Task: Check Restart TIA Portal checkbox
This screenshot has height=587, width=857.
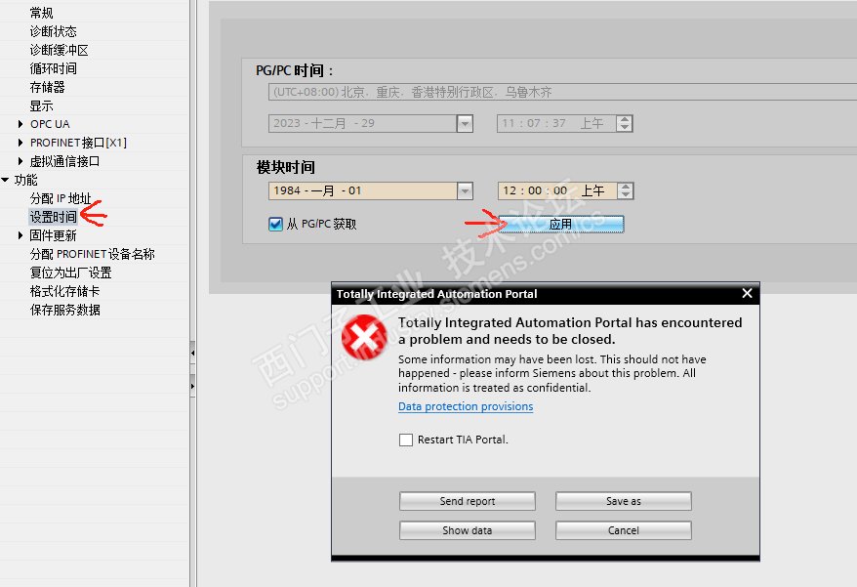Action: (405, 440)
